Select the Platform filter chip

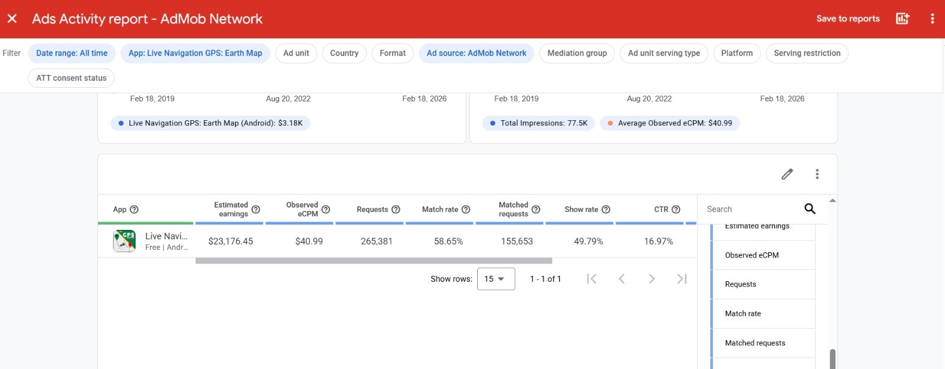pos(737,53)
